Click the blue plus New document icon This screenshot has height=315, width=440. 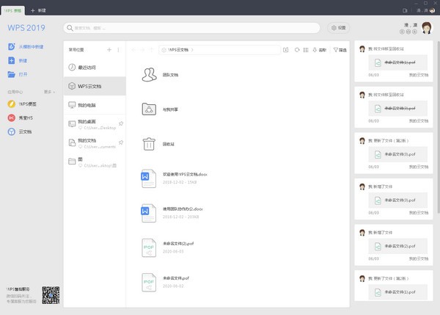click(12, 60)
